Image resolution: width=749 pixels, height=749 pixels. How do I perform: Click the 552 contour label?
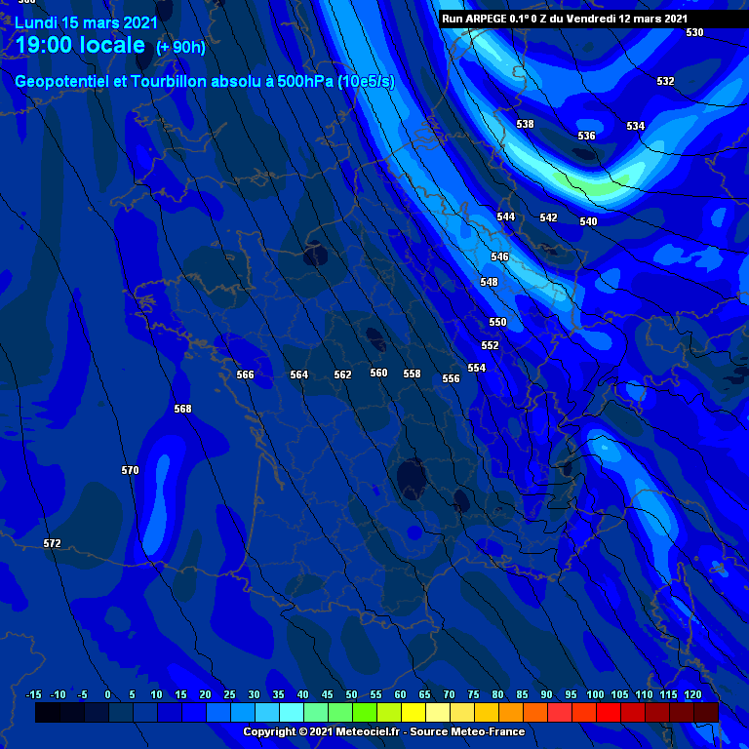click(490, 345)
